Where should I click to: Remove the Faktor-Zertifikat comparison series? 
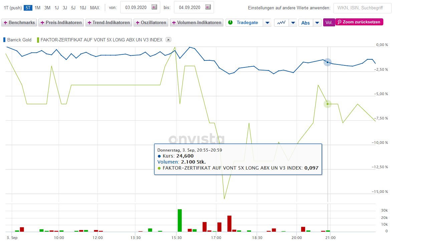pos(169,40)
